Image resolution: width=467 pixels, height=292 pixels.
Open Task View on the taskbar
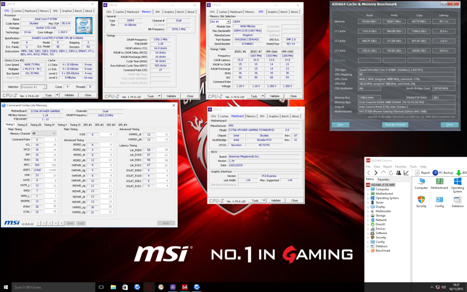101,287
